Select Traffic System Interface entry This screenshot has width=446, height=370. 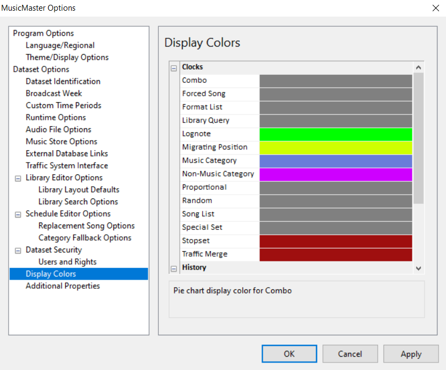coord(67,166)
